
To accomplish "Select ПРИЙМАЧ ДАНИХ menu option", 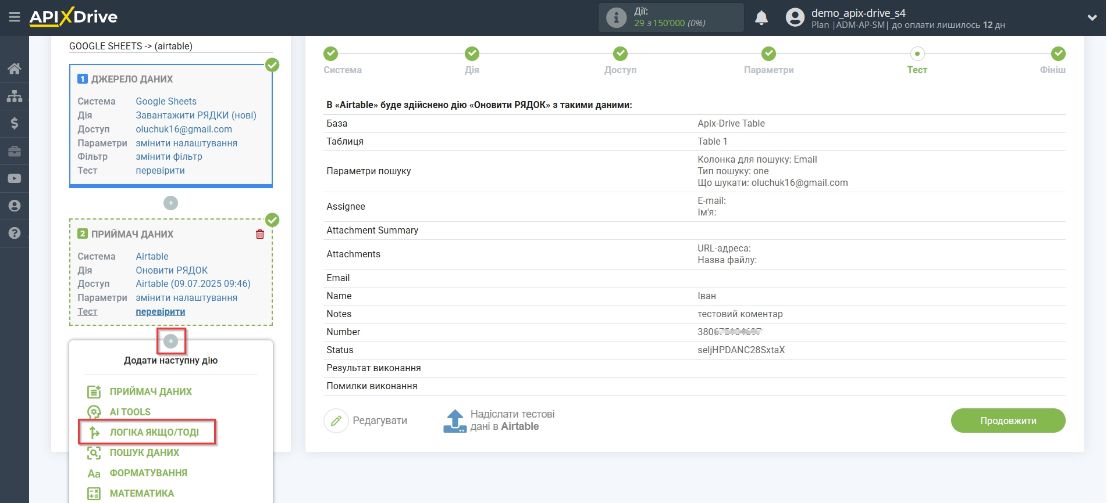I will click(x=151, y=392).
